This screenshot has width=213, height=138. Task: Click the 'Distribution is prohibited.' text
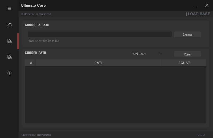coord(36,14)
